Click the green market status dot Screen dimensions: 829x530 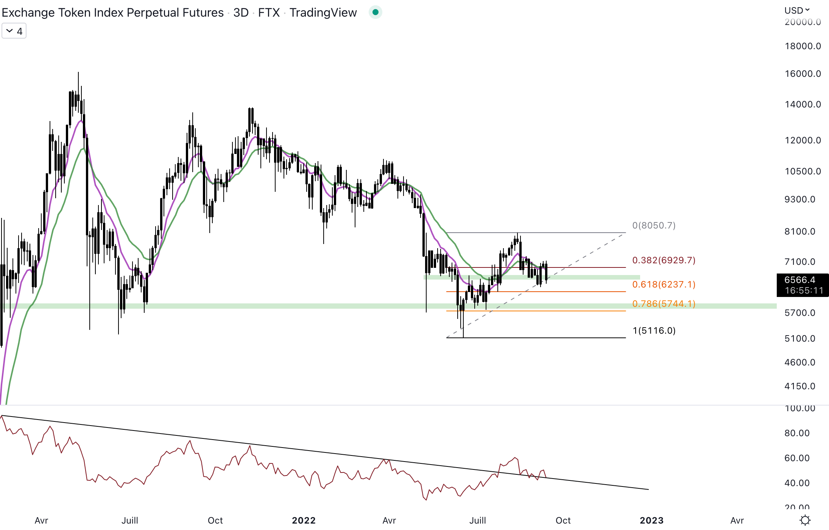(375, 12)
